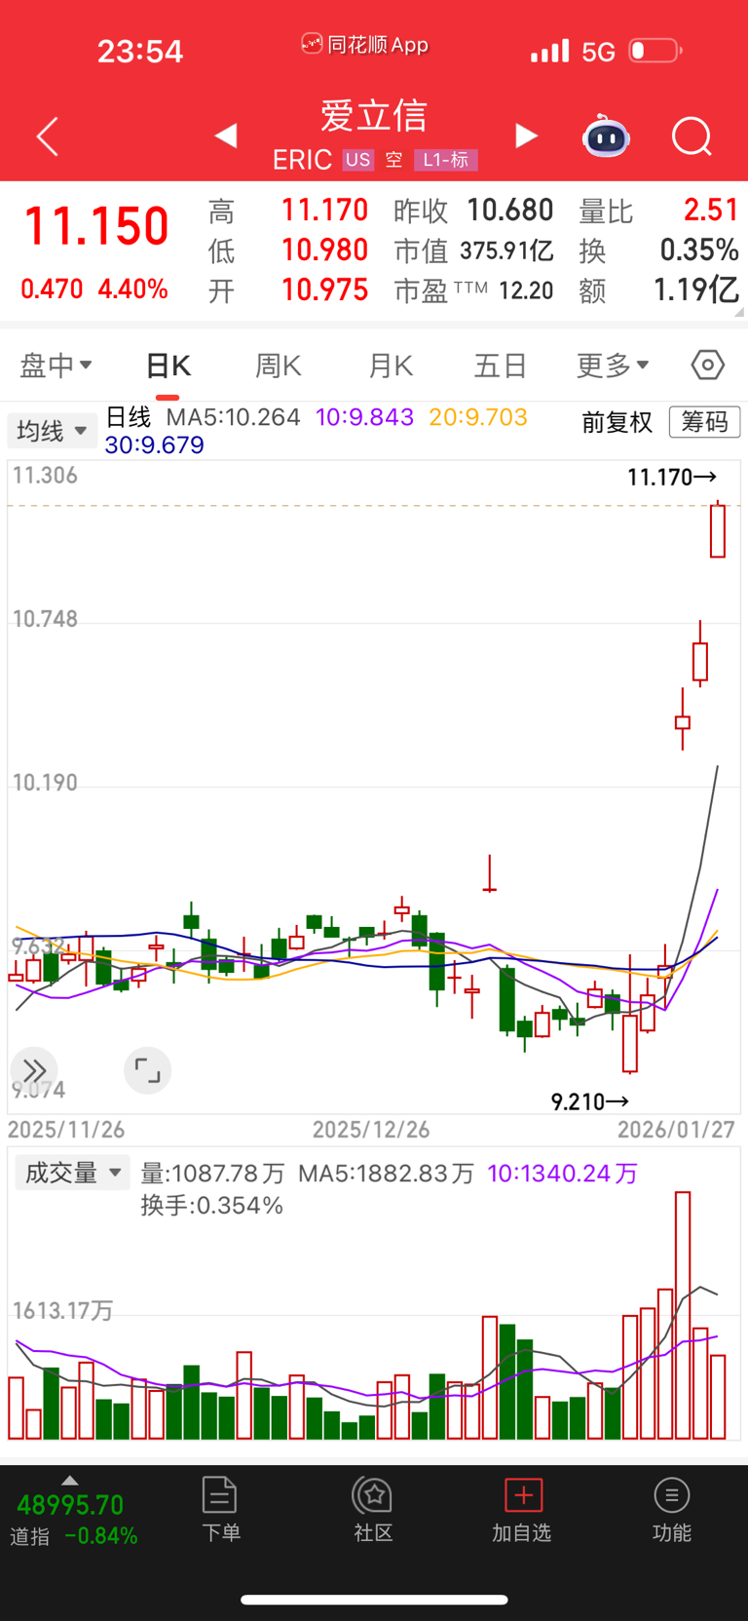Tap the 道指 48995.70 index ticker
Viewport: 748px width, 1621px height.
pyautogui.click(x=74, y=1520)
